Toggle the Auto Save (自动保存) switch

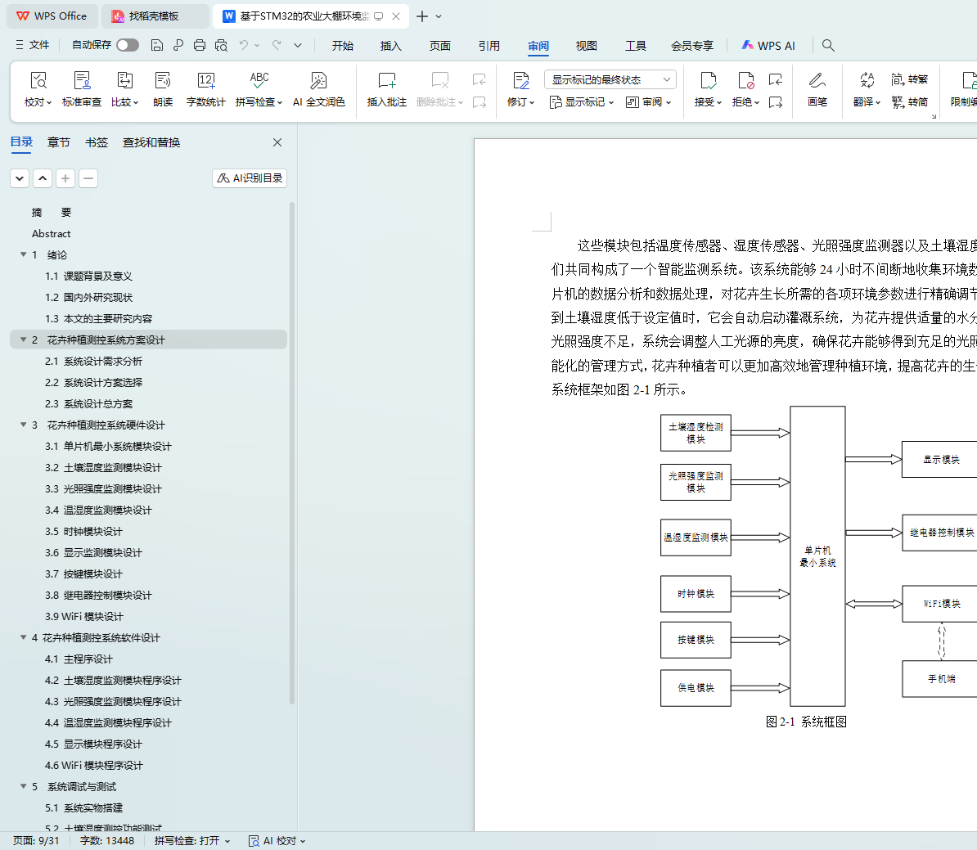[127, 45]
